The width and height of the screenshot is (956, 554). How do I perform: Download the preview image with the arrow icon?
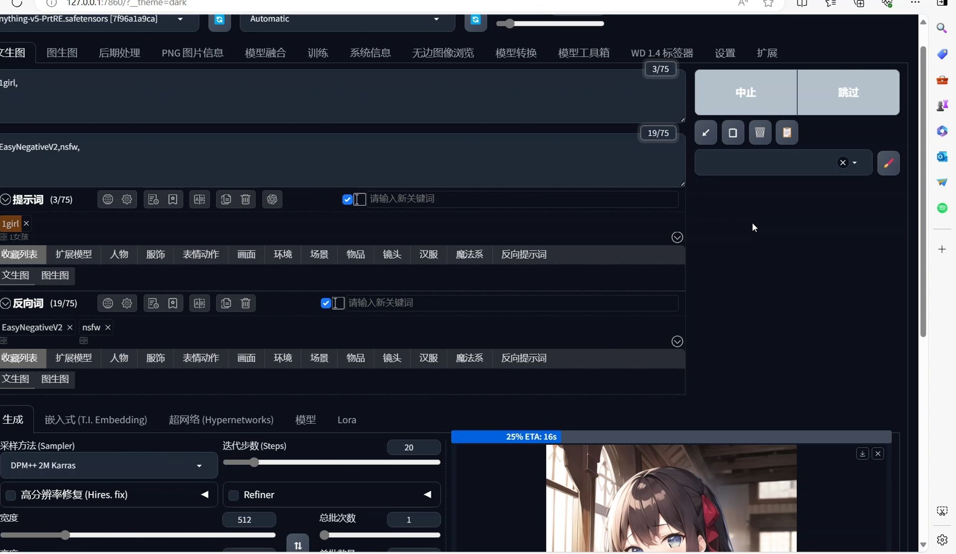coord(862,454)
